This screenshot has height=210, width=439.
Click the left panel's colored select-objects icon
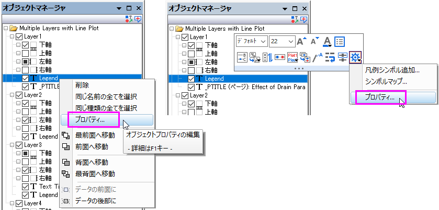tap(129, 19)
